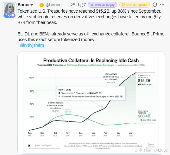Click the Feb 2026 data point on the dark line

pos(105,108)
